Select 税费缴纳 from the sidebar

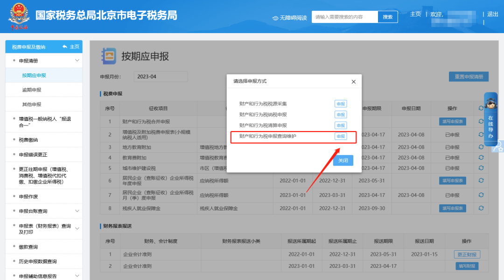tap(28, 140)
